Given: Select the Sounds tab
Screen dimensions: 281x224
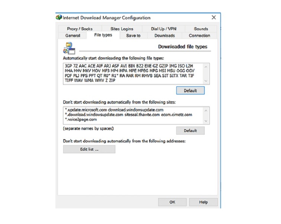Looking at the screenshot, I should click(201, 29).
